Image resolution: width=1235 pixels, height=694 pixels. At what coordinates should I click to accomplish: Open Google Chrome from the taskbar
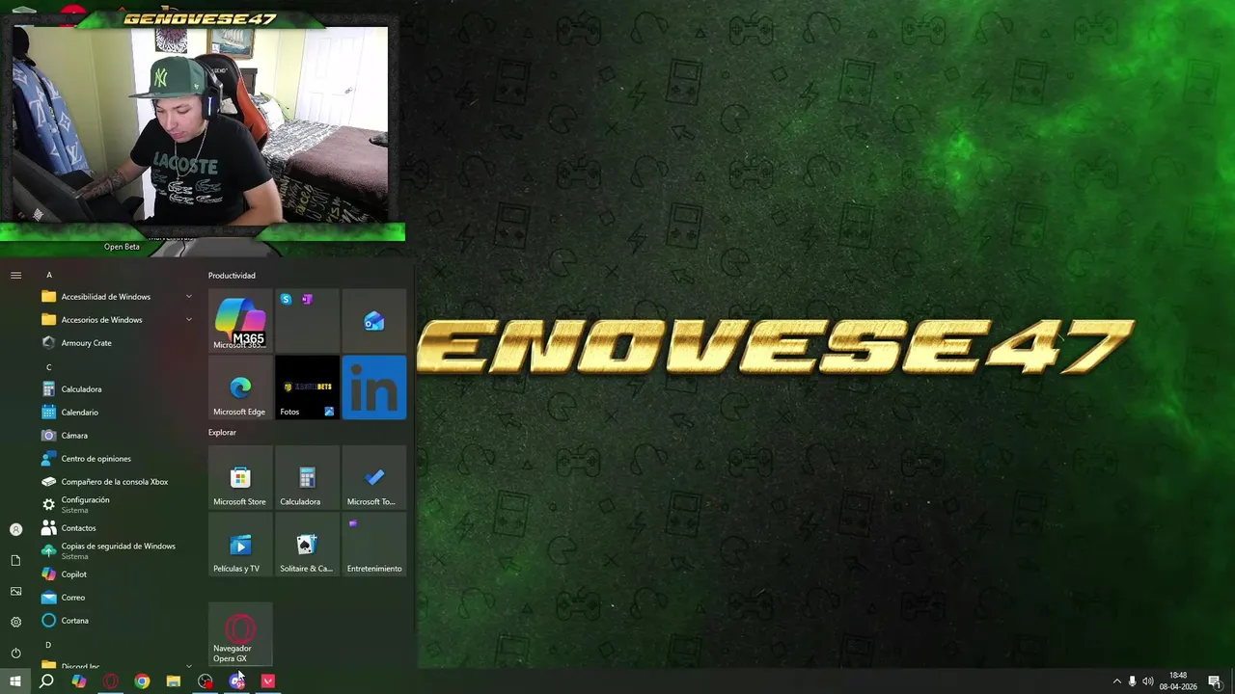pos(142,681)
